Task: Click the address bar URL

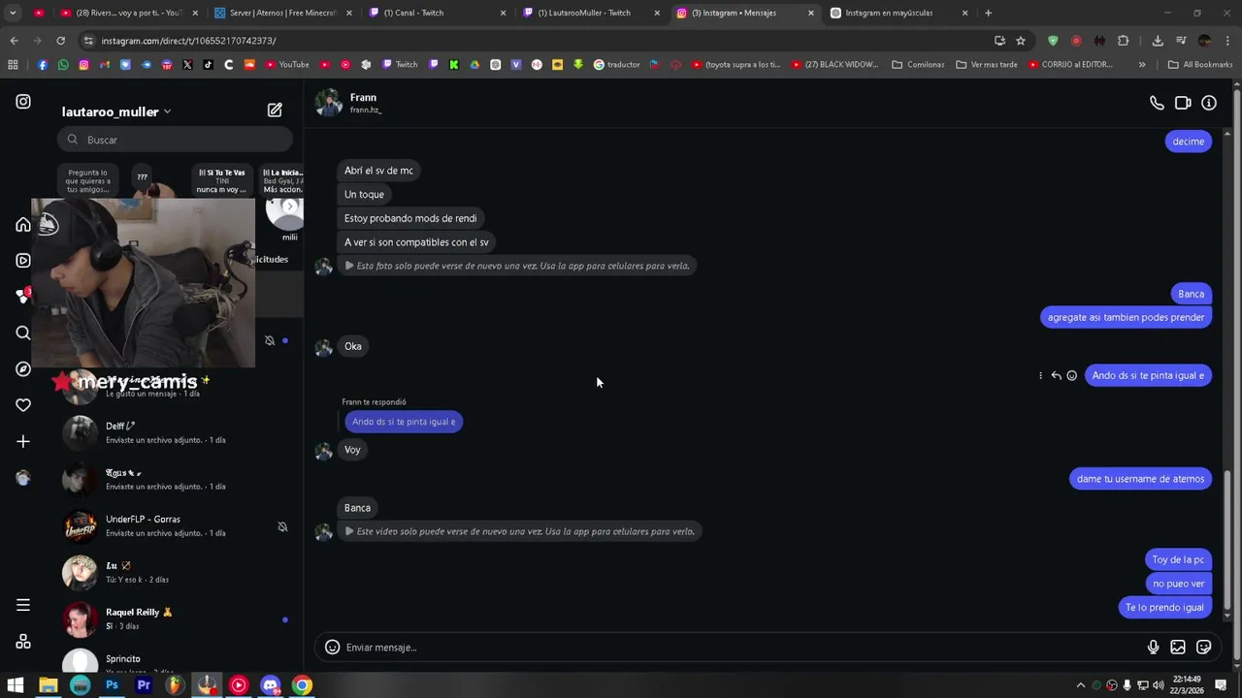Action: click(x=188, y=41)
